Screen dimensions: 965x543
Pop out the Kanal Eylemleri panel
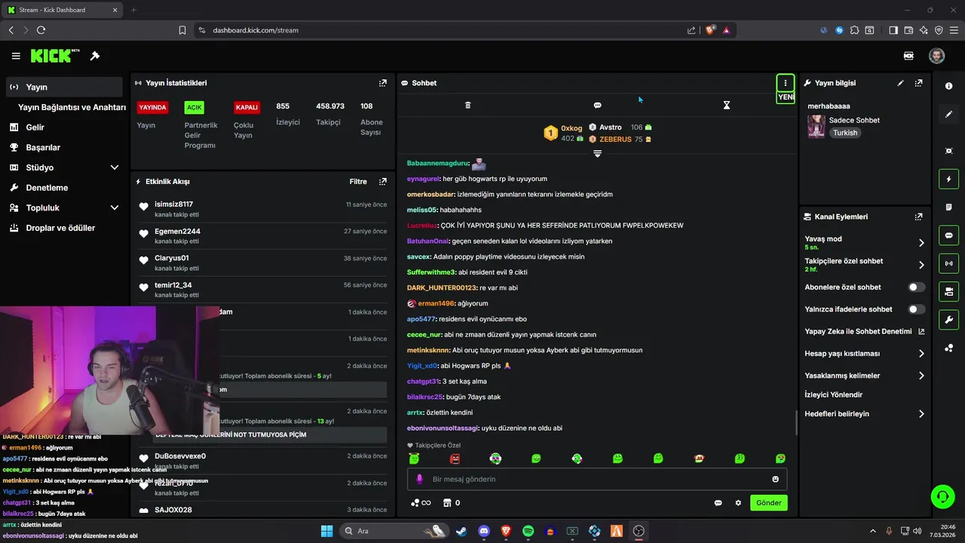click(x=918, y=216)
